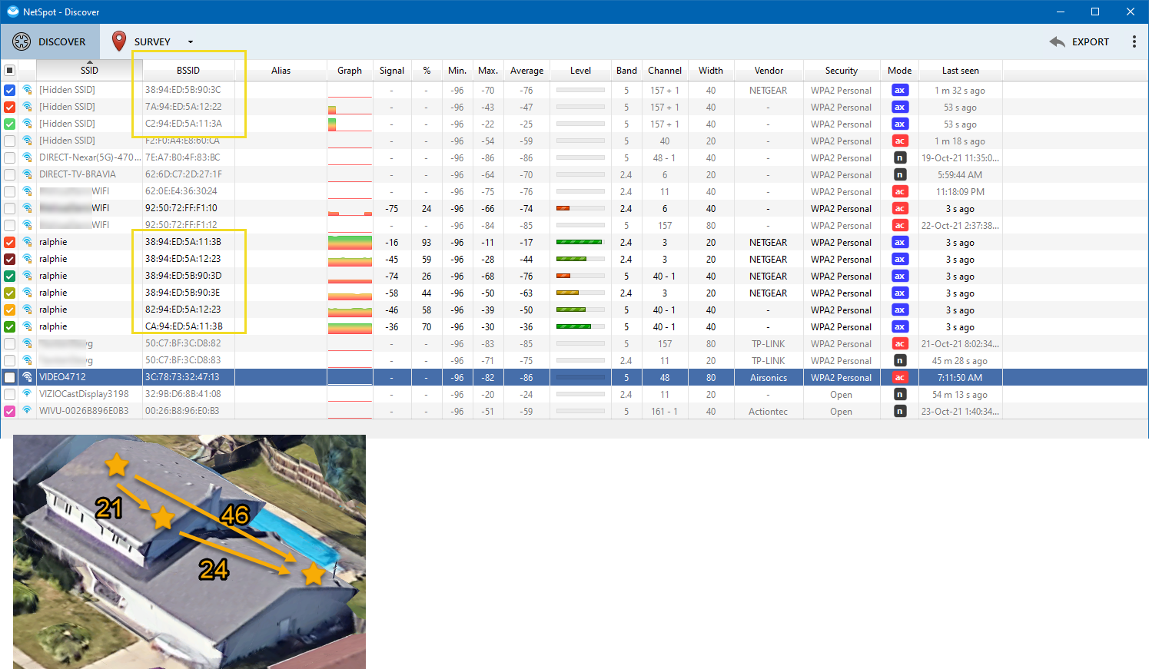Click the NetSpot app logo in title bar

point(12,12)
